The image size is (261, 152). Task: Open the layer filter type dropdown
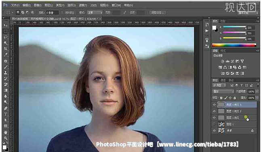pyautogui.click(x=219, y=85)
